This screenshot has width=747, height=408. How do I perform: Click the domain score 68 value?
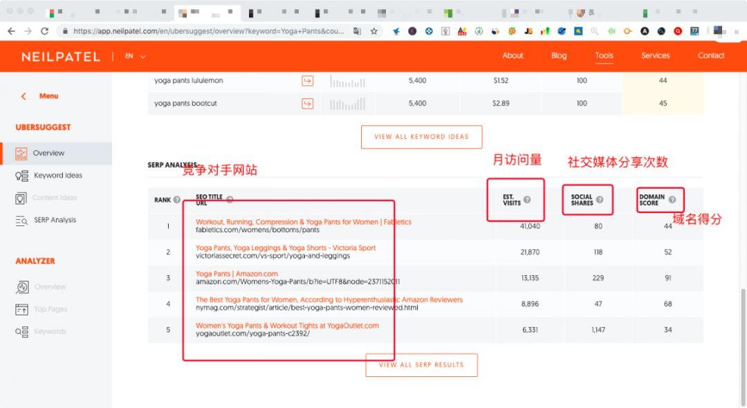click(x=668, y=304)
